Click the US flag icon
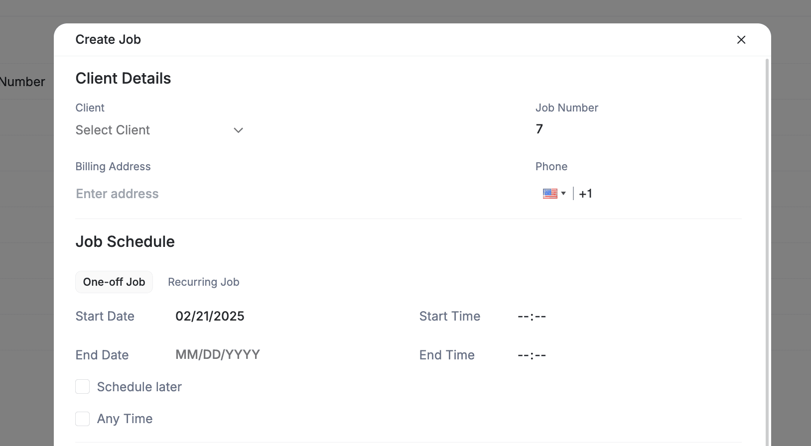The image size is (811, 446). coord(550,194)
